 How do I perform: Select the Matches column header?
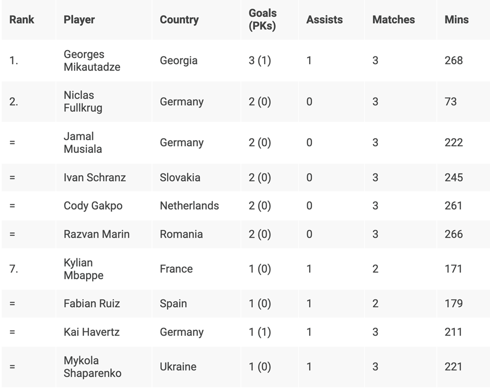pos(393,20)
